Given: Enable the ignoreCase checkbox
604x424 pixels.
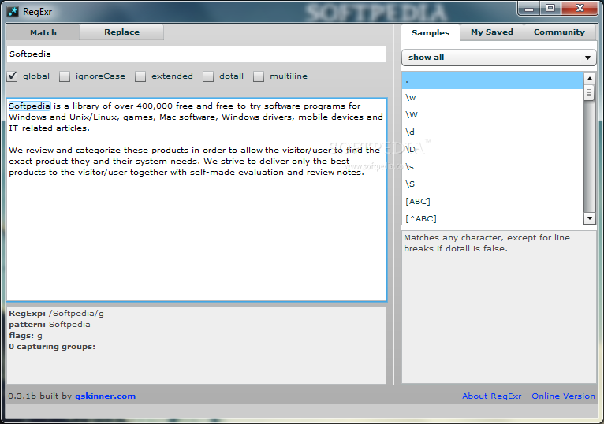Looking at the screenshot, I should 65,76.
